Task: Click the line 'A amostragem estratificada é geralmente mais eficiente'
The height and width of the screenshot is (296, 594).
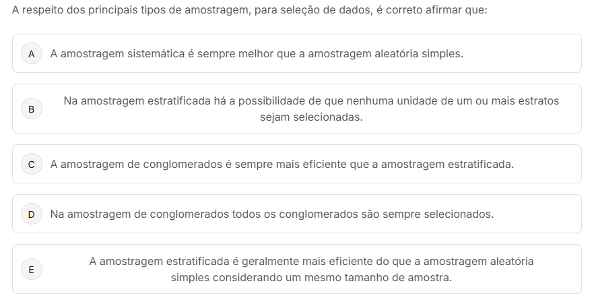Action: (311, 261)
